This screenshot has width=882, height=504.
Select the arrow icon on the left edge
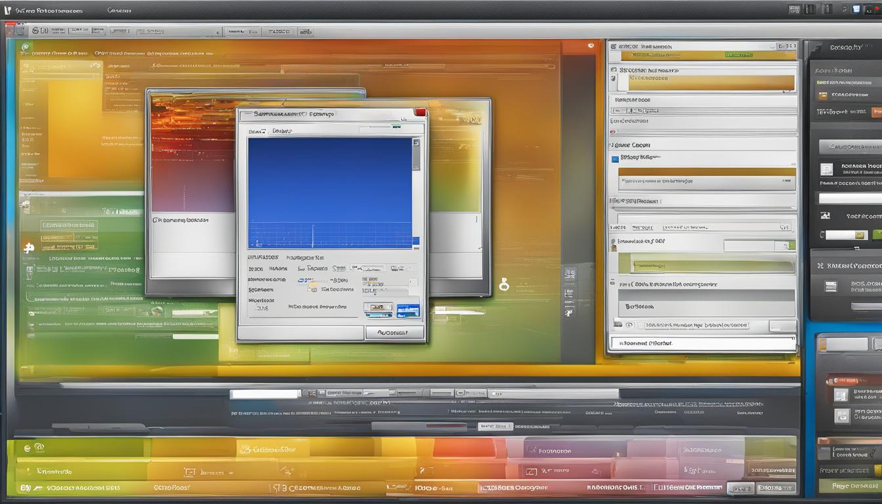(28, 248)
